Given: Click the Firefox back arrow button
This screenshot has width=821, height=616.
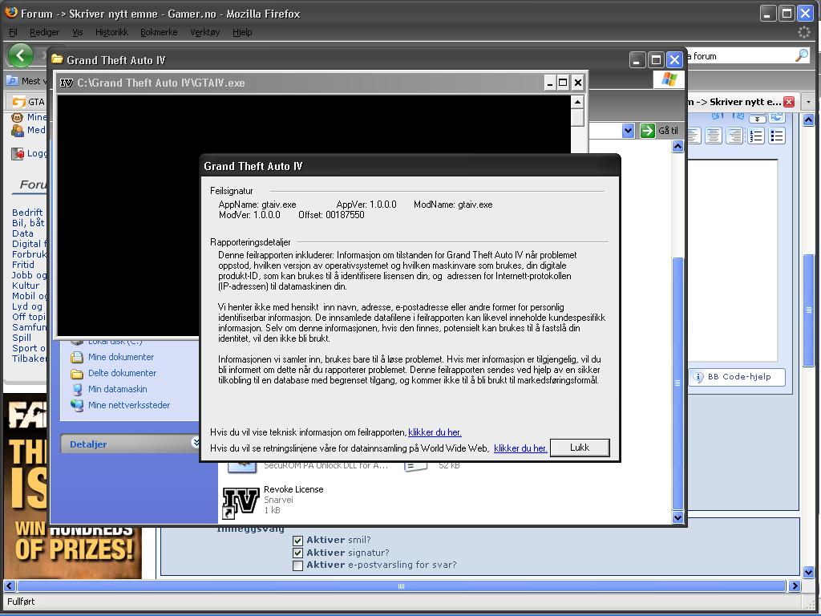Looking at the screenshot, I should click(21, 55).
